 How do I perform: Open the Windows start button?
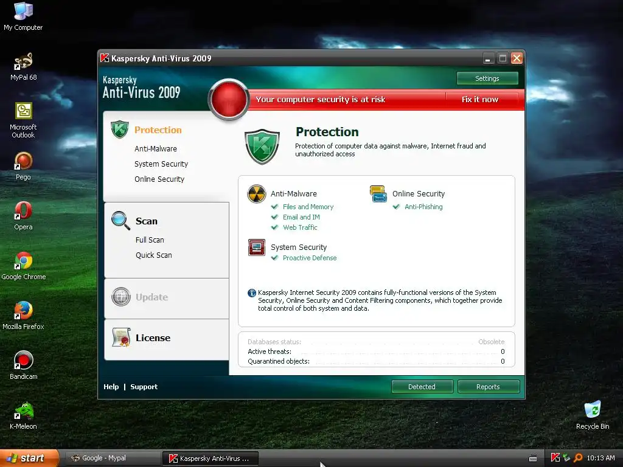pyautogui.click(x=29, y=458)
